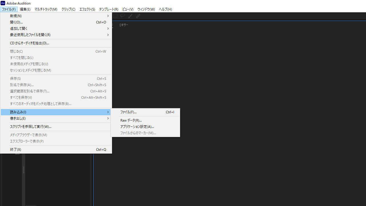366x206 pixels.
Task: Click the Adobe Audition app icon
Action: [3, 3]
